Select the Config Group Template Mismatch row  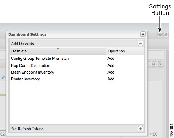tap(77, 58)
